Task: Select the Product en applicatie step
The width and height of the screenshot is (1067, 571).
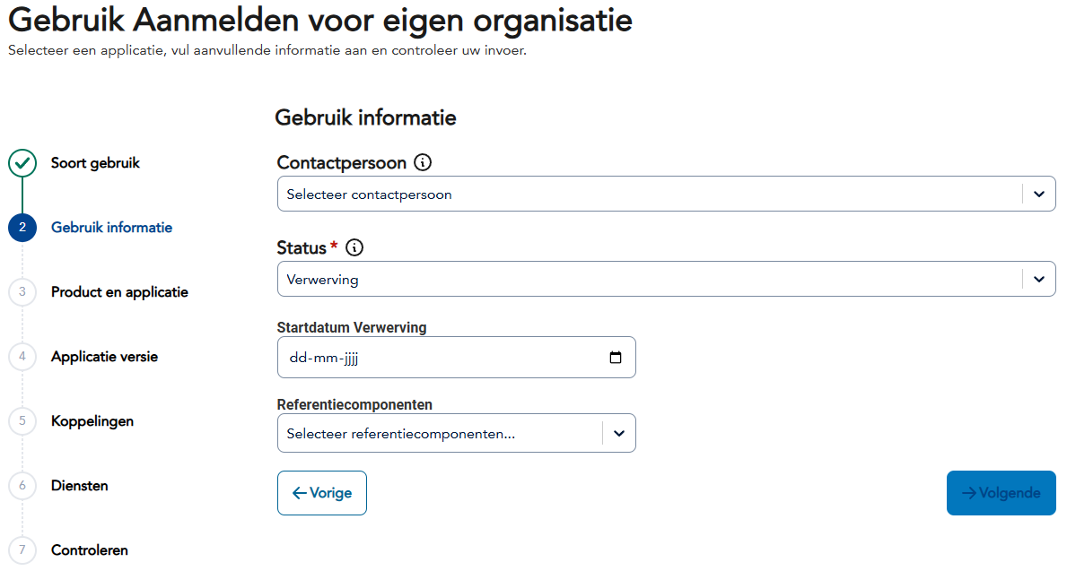Action: tap(119, 292)
